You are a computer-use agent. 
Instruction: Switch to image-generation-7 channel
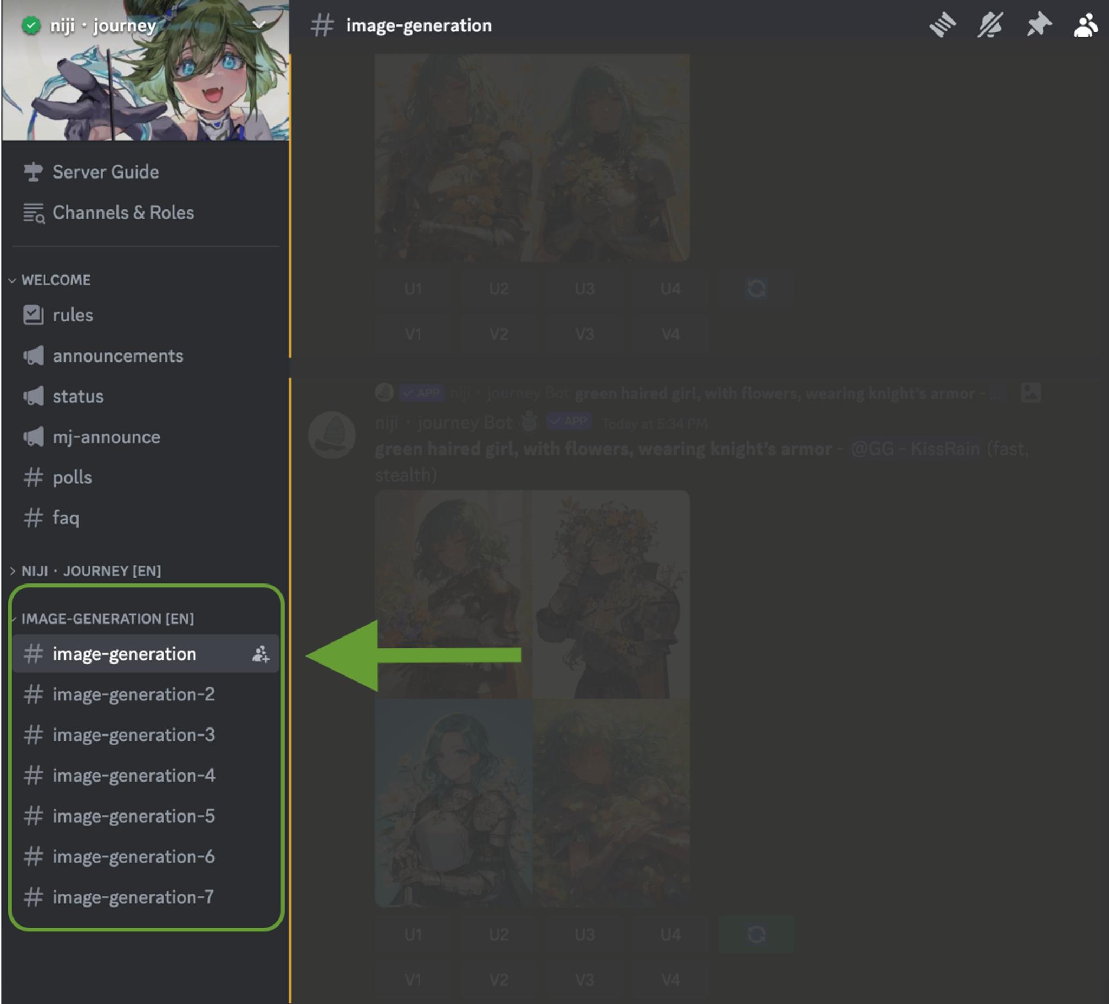[146, 897]
